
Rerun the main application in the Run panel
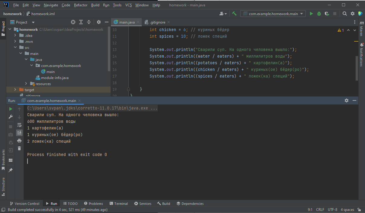pyautogui.click(x=10, y=109)
